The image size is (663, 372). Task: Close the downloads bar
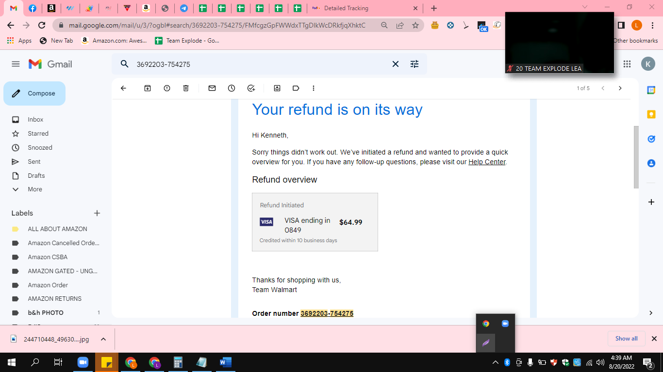coord(654,339)
